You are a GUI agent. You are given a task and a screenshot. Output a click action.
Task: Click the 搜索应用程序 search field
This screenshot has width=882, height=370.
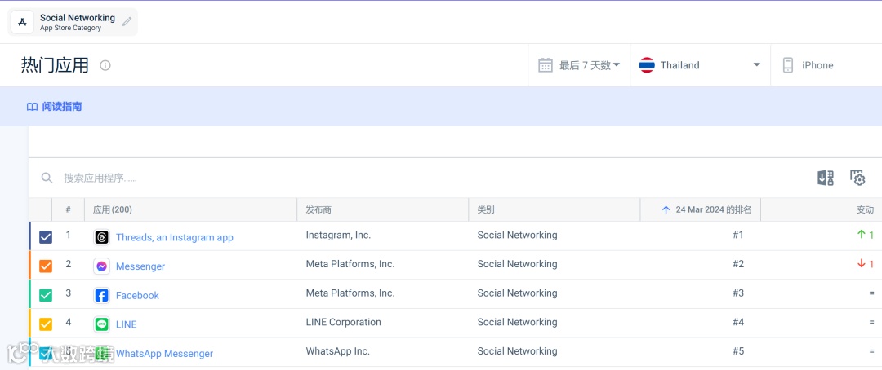pyautogui.click(x=100, y=178)
